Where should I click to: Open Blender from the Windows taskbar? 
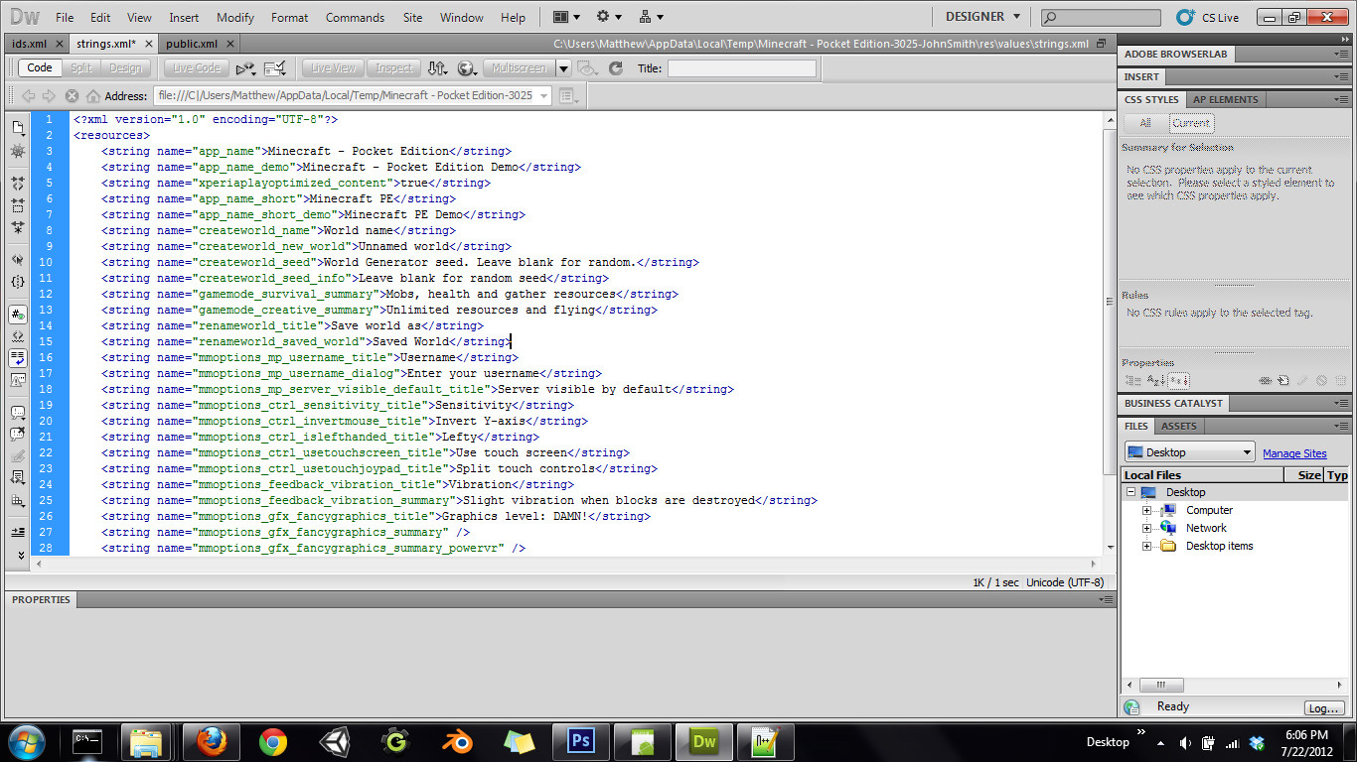(x=457, y=741)
